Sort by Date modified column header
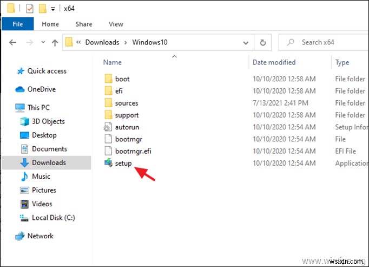The height and width of the screenshot is (267, 369). (274, 62)
